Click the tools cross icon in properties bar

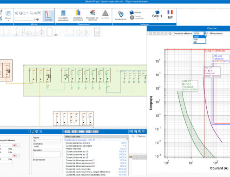pos(40,131)
